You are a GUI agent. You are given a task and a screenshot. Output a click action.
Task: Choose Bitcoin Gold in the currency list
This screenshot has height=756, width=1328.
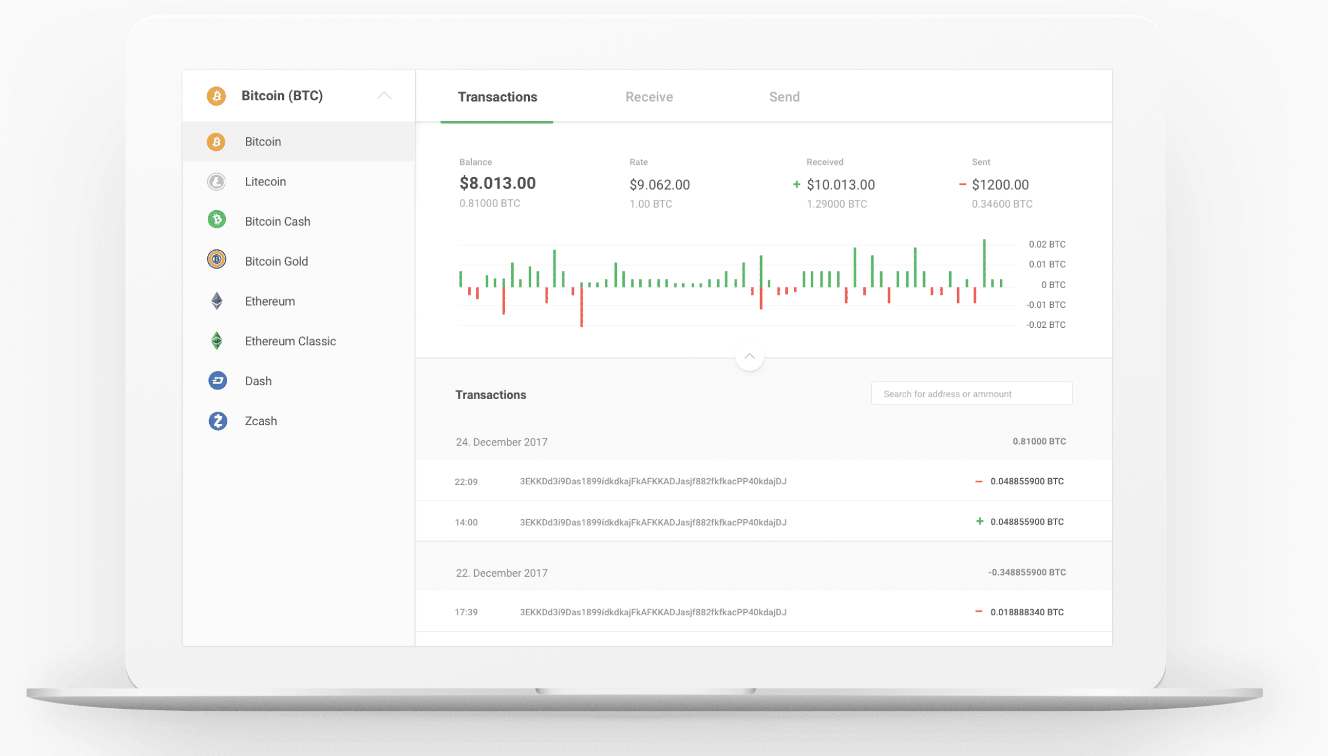click(x=298, y=261)
